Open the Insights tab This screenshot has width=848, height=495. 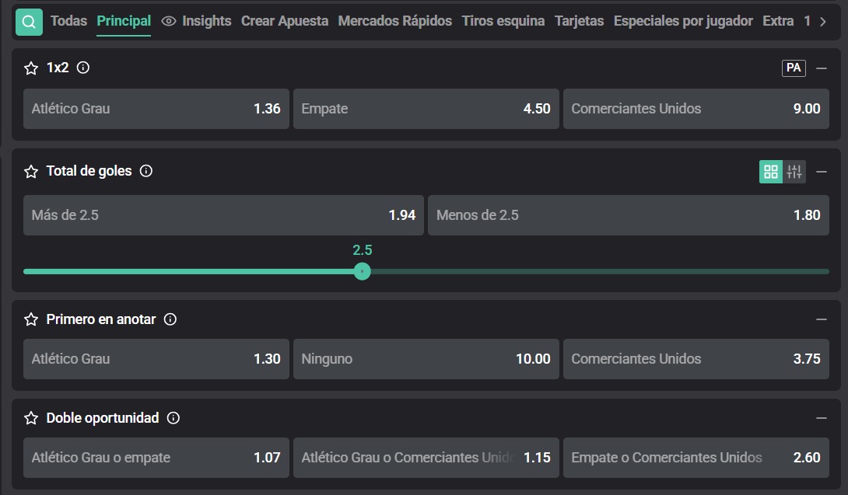(x=196, y=21)
